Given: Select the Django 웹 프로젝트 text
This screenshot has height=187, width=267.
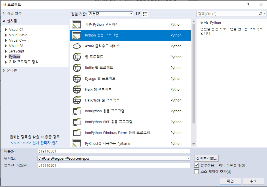Looking at the screenshot, I should tap(100, 78).
